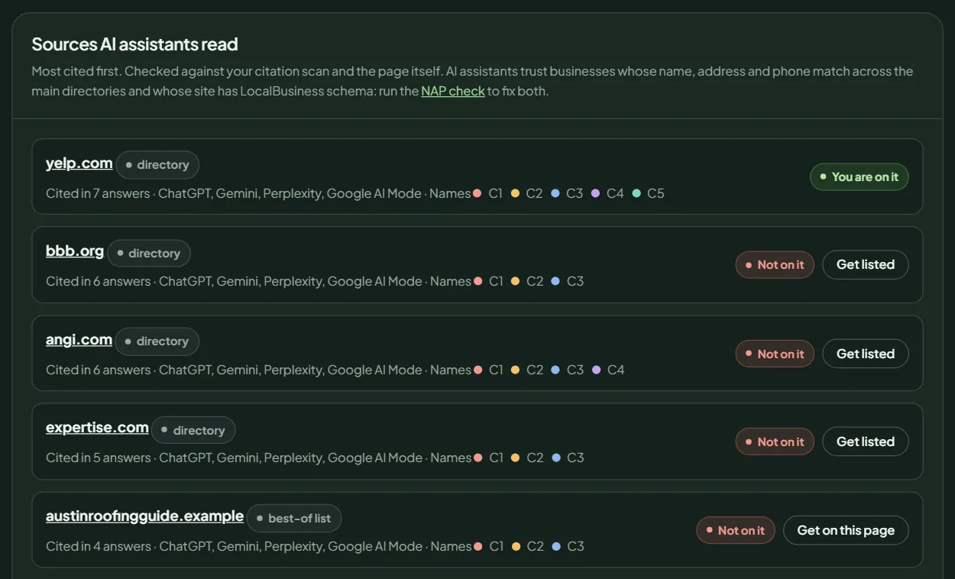Click the red C1 dot in yelp.com row
The width and height of the screenshot is (955, 579).
click(x=477, y=193)
